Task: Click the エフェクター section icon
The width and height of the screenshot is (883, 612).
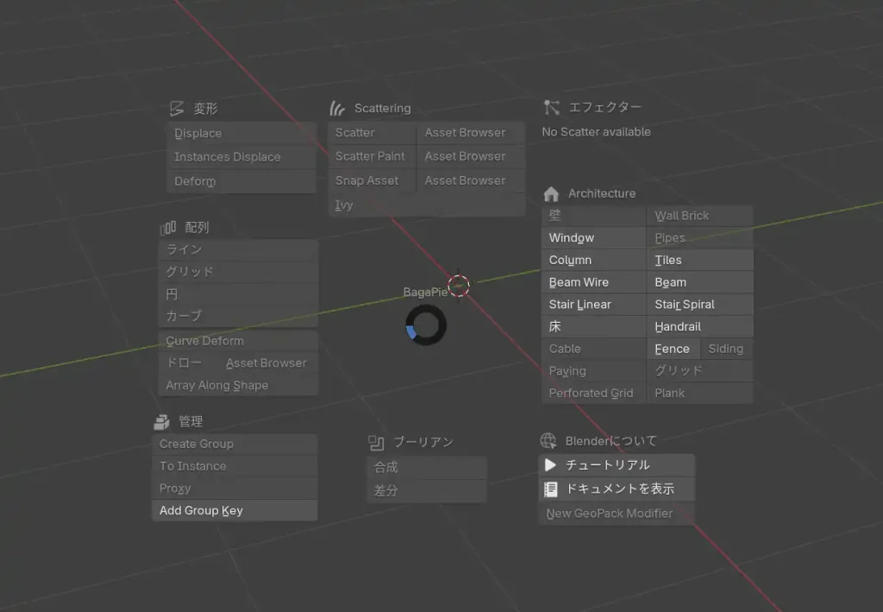Action: pyautogui.click(x=552, y=107)
